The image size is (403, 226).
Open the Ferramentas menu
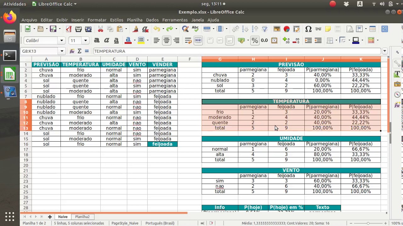175,20
